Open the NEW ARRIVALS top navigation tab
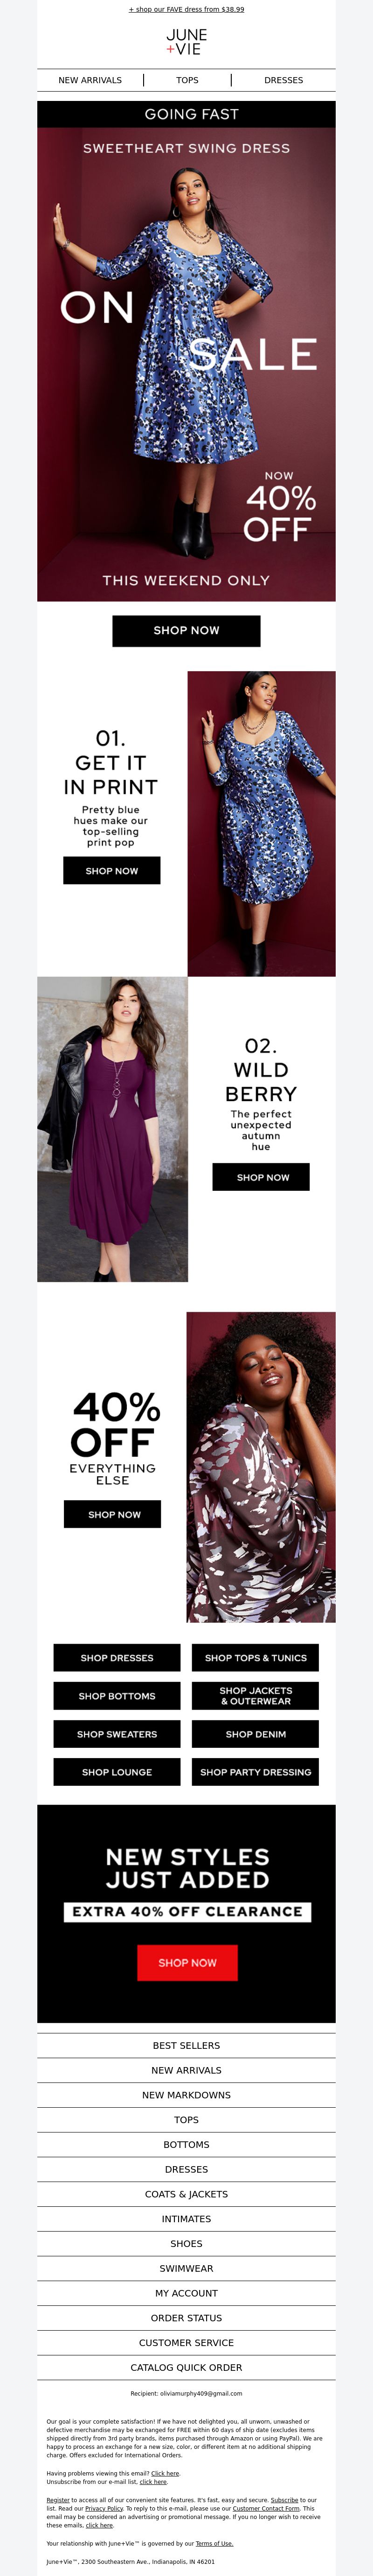The width and height of the screenshot is (373, 2576). tap(90, 80)
